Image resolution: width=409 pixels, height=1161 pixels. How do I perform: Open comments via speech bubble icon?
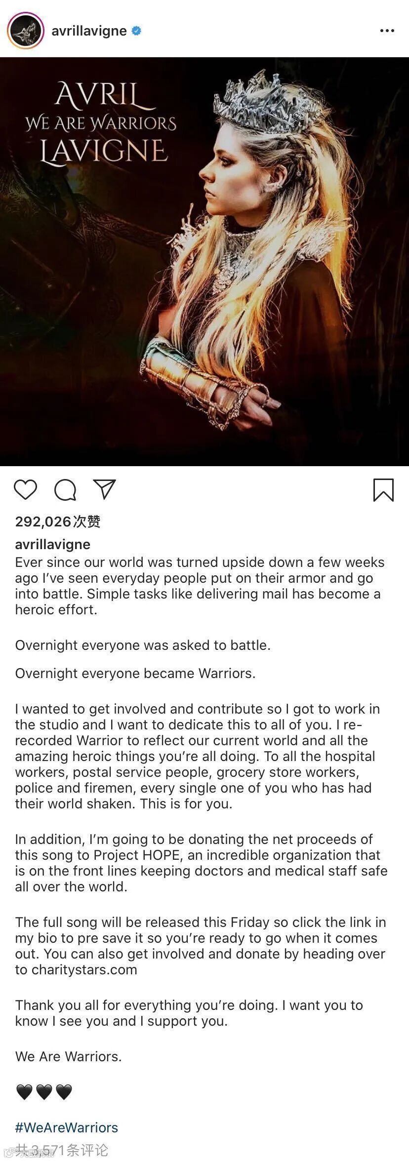[65, 490]
